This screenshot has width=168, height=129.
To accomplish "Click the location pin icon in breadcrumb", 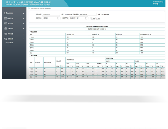I will click(x=29, y=8).
